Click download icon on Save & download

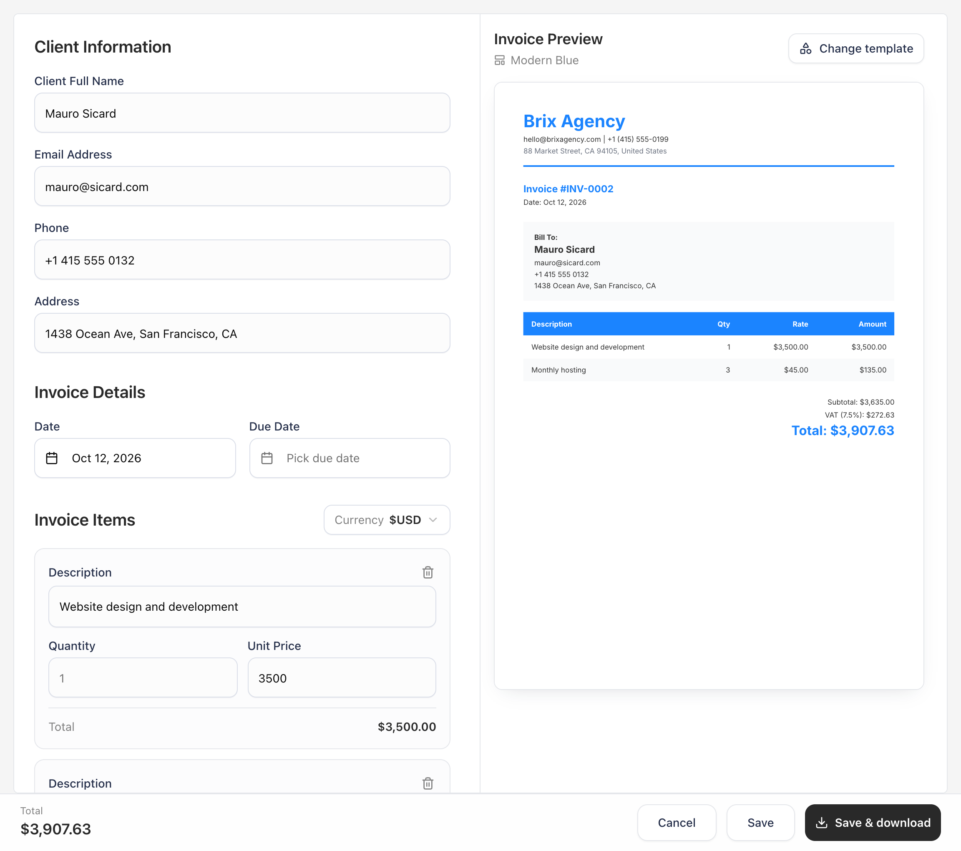click(821, 822)
